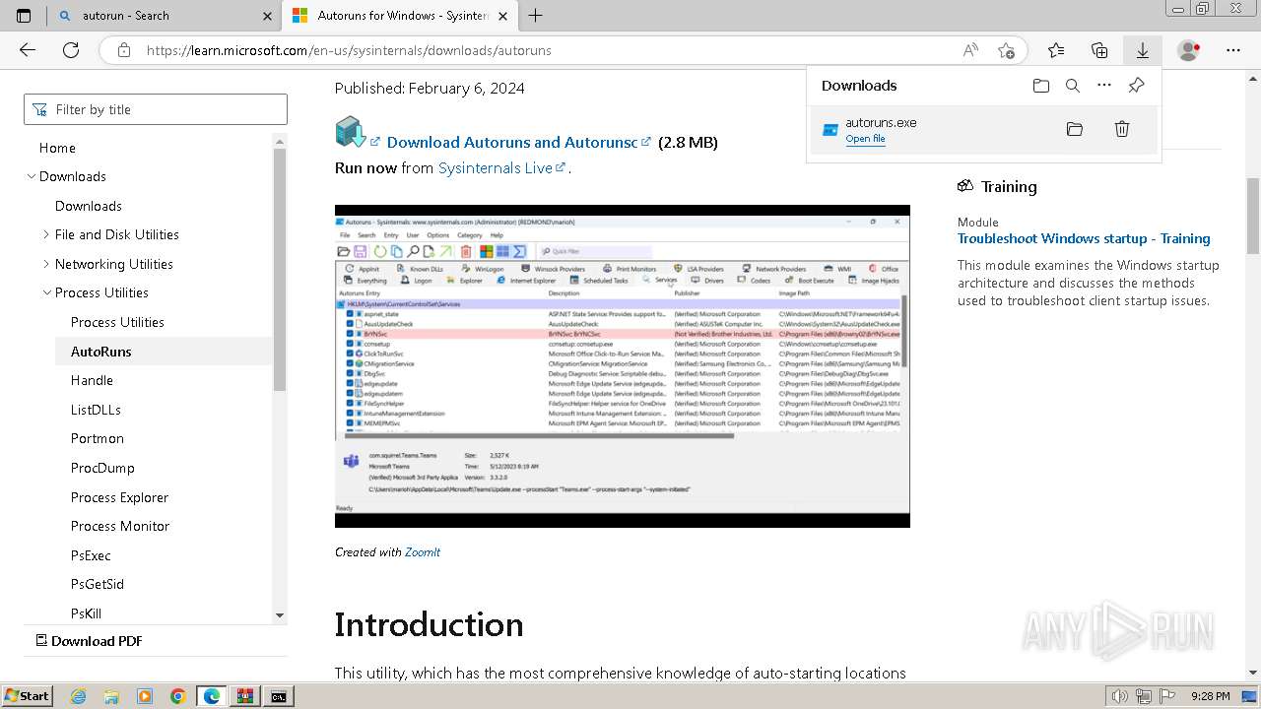Click Download Autoruns and Autorunsc link
The height and width of the screenshot is (709, 1261).
coord(512,142)
